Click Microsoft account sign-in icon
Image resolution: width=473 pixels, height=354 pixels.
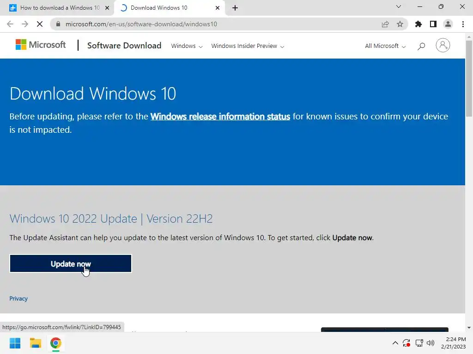[443, 46]
